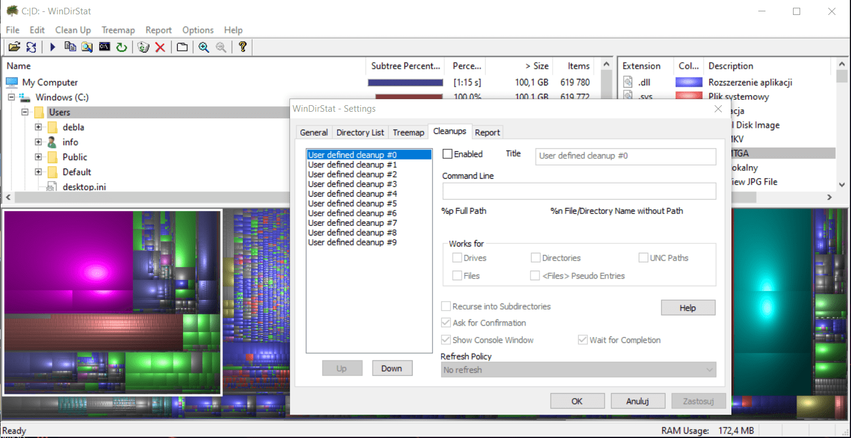The width and height of the screenshot is (851, 438).
Task: Toggle the Drives checkbox
Action: [457, 258]
